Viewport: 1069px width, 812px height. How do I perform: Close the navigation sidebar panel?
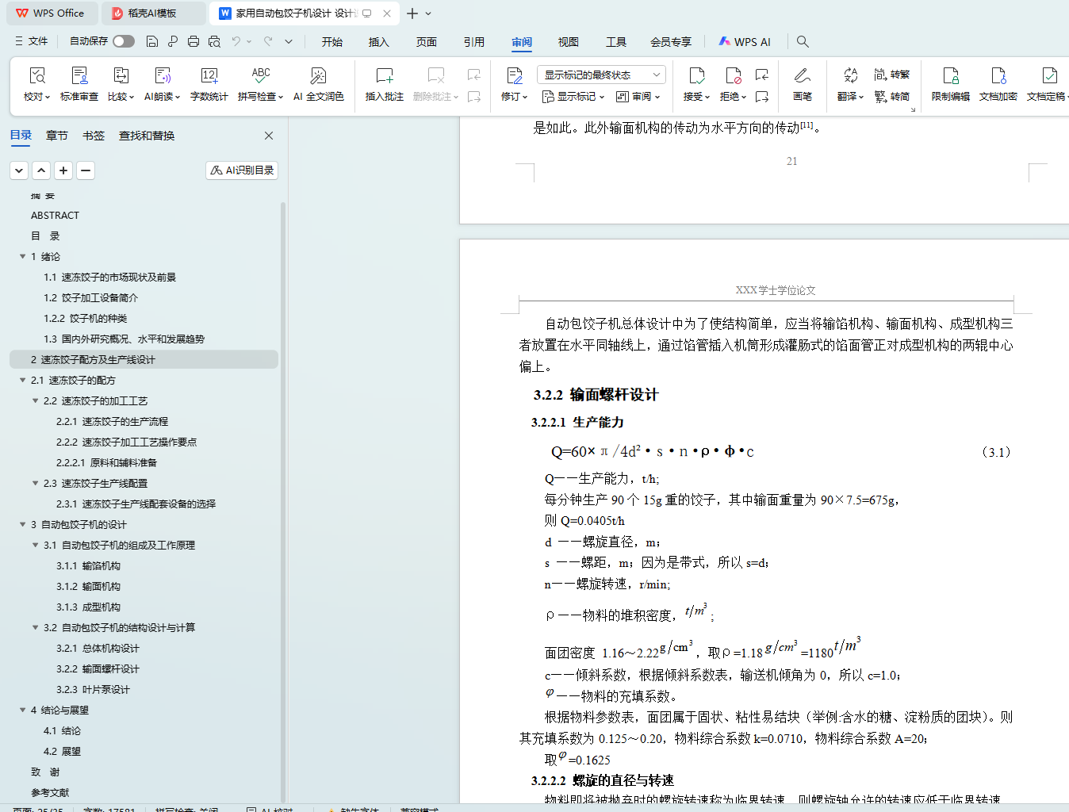pos(269,136)
